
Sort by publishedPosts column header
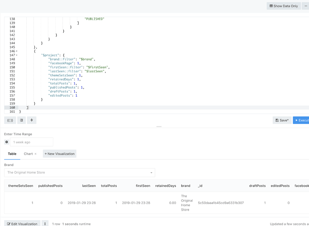pyautogui.click(x=50, y=186)
